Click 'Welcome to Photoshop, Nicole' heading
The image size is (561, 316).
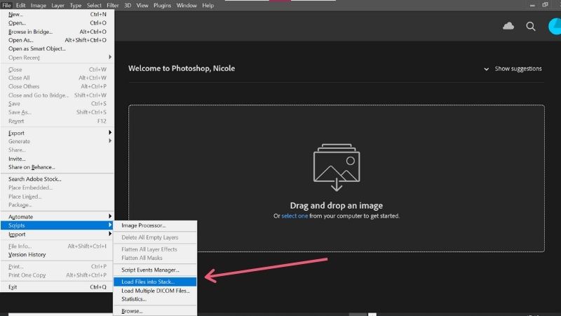[x=182, y=68]
